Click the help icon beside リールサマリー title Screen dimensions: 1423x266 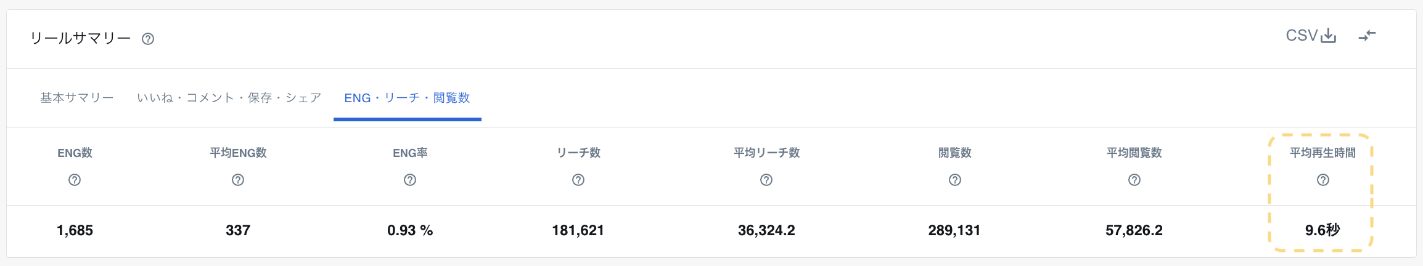[x=148, y=39]
